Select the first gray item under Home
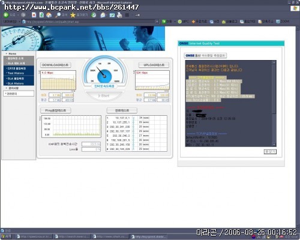300x240 pixels. tap(16, 58)
